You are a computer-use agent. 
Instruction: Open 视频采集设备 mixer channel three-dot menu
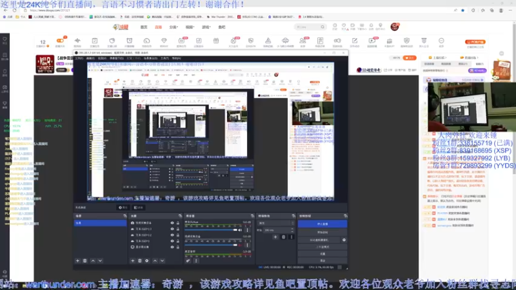click(248, 245)
